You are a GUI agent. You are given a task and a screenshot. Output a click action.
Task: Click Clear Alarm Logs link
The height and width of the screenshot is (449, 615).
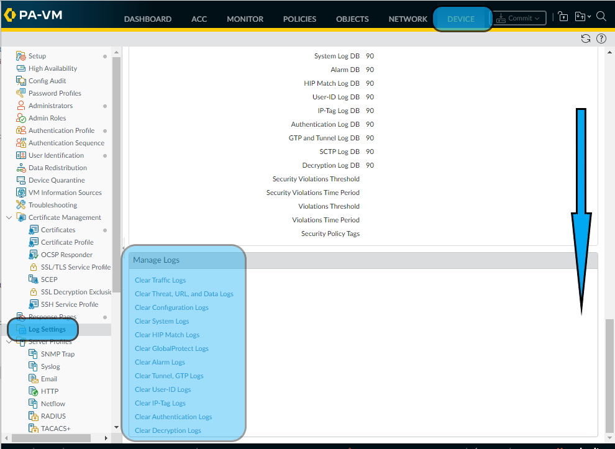pos(160,362)
